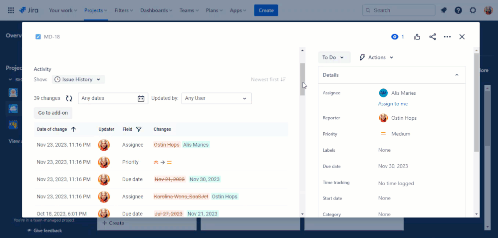Click the refresh changes icon
Viewport: 498px width, 238px height.
(69, 98)
